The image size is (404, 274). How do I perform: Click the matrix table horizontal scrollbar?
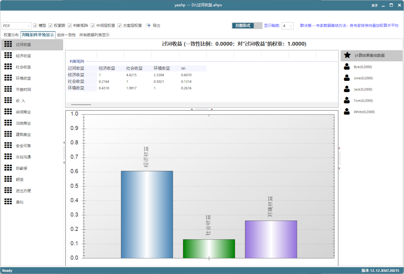(81, 105)
